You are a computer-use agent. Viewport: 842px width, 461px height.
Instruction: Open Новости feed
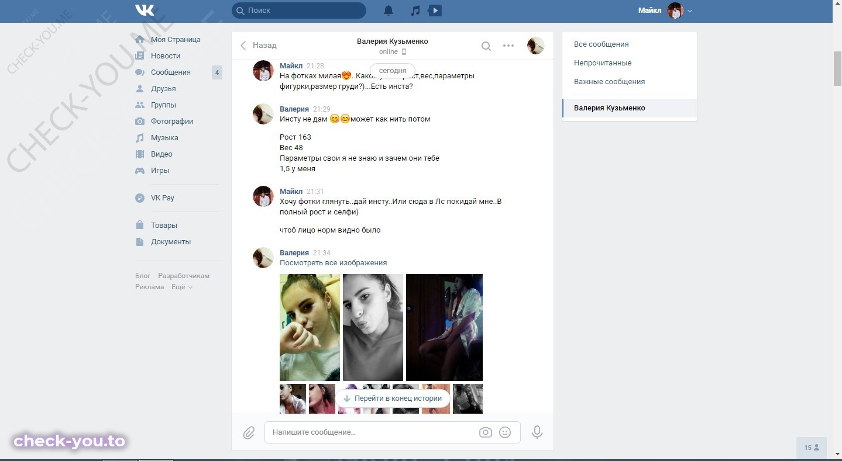point(166,56)
